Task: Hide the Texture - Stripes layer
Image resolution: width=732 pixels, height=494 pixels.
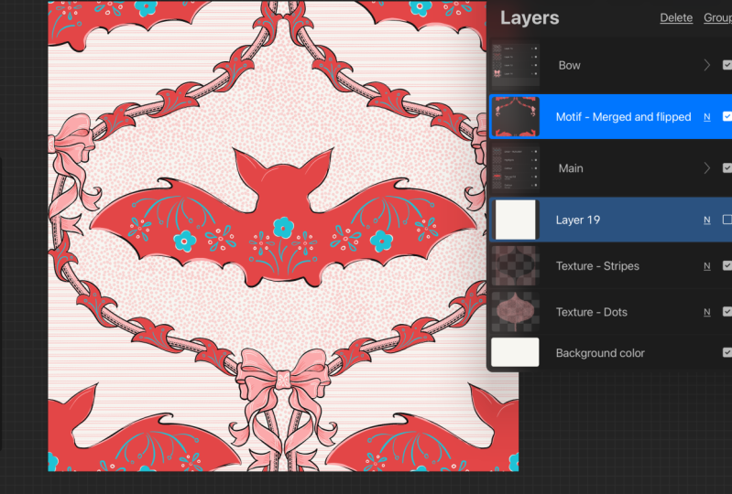Action: click(727, 265)
